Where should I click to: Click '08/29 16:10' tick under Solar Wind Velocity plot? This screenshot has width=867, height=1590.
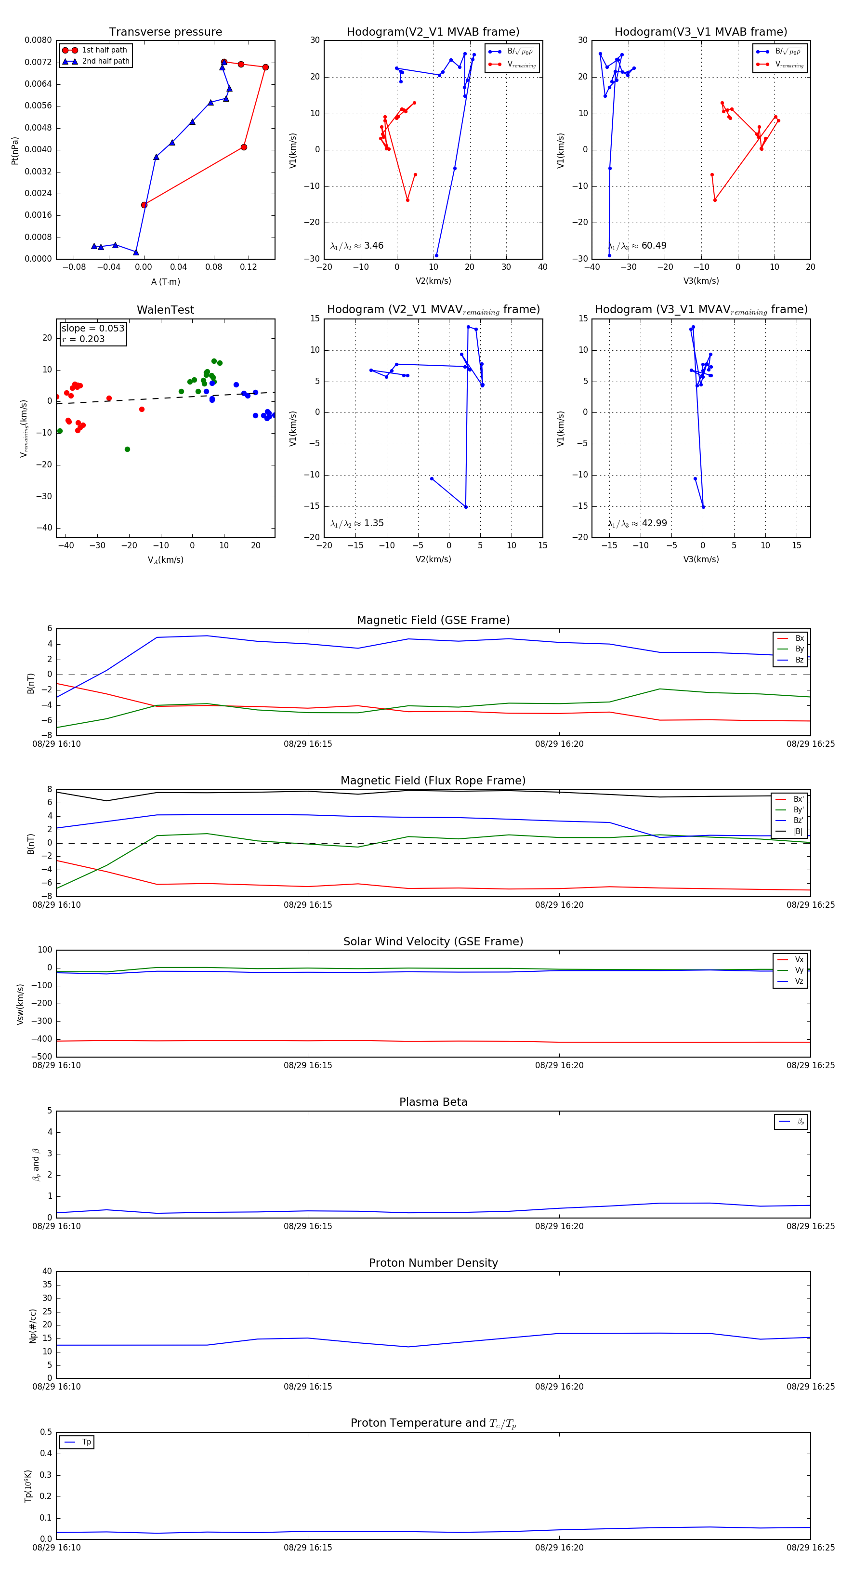tap(56, 1065)
